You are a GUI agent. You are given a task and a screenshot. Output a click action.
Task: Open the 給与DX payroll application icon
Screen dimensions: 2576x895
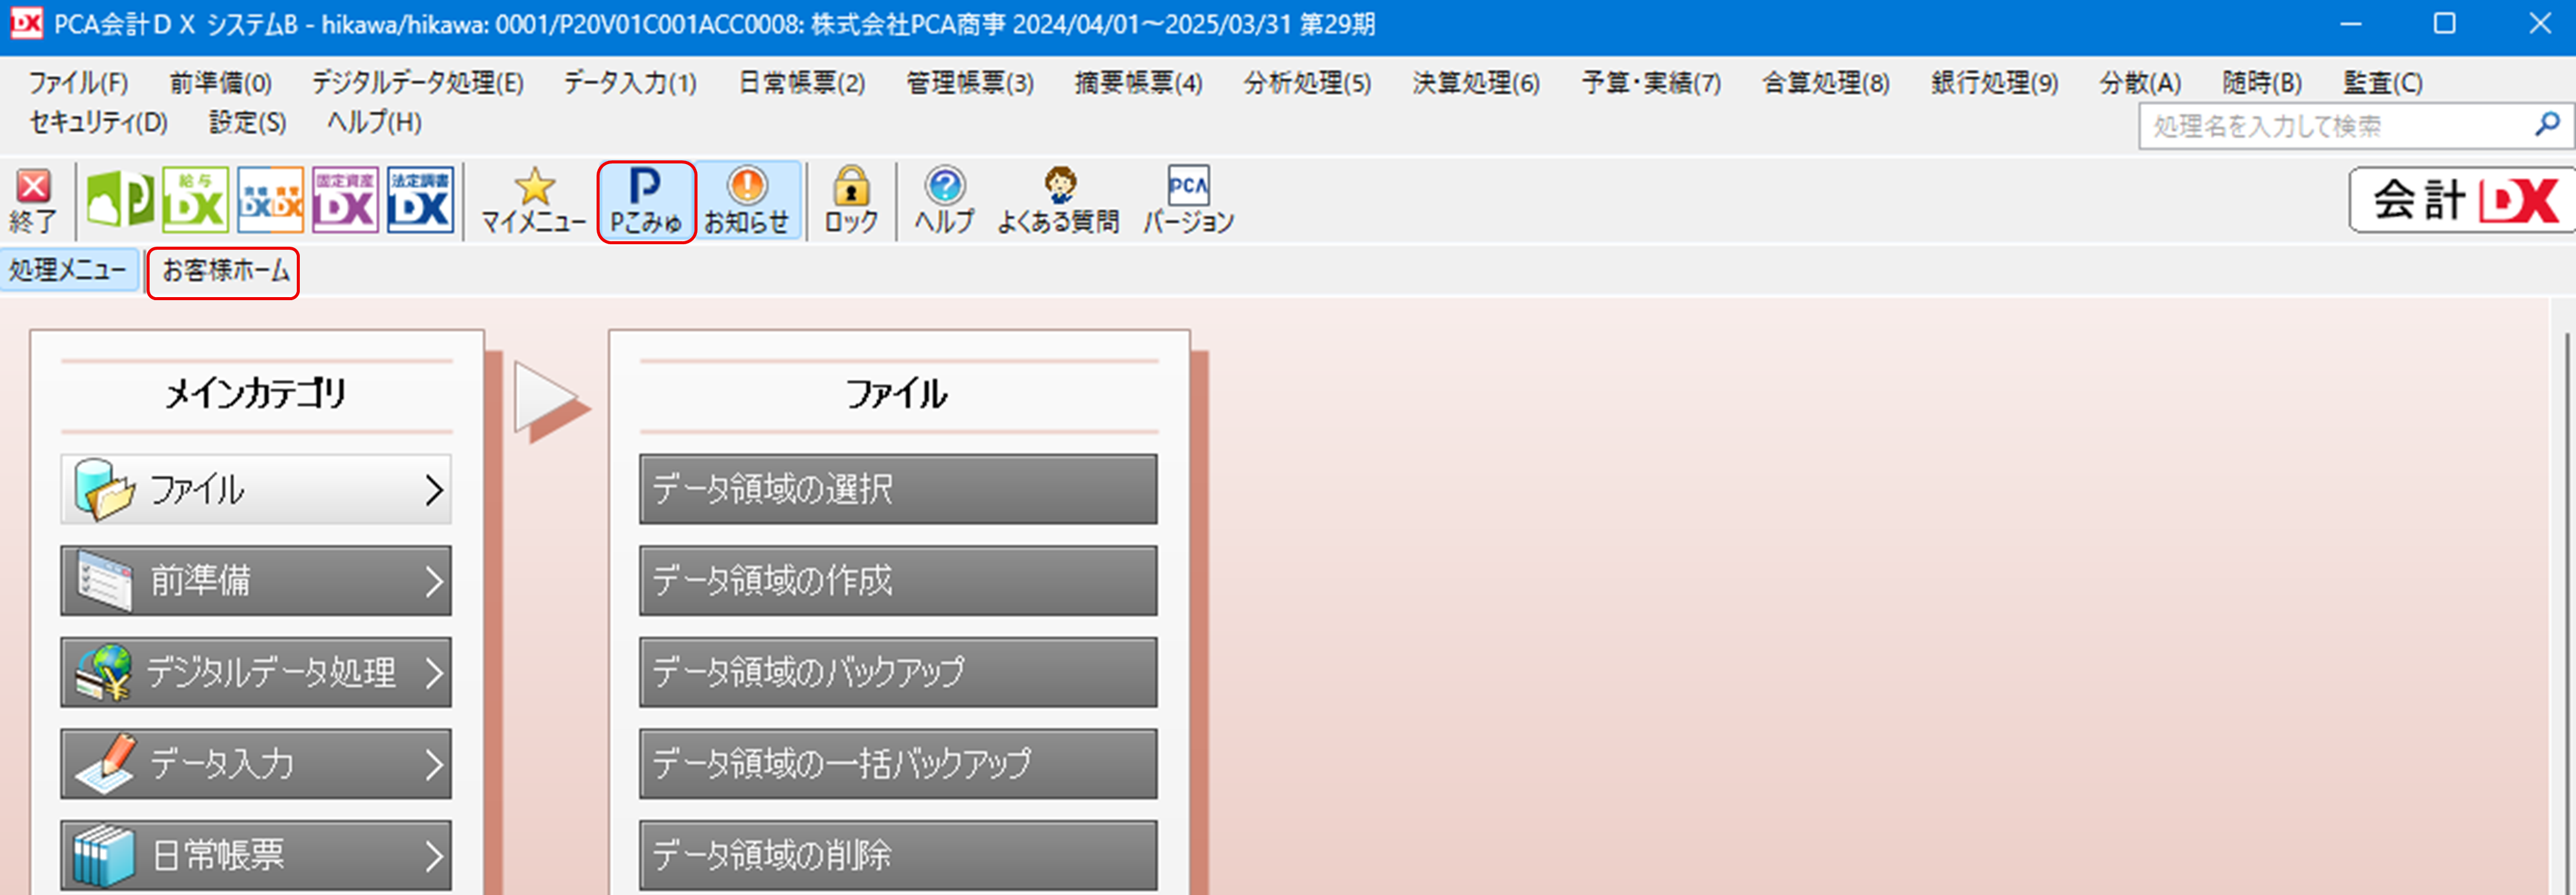tap(195, 200)
